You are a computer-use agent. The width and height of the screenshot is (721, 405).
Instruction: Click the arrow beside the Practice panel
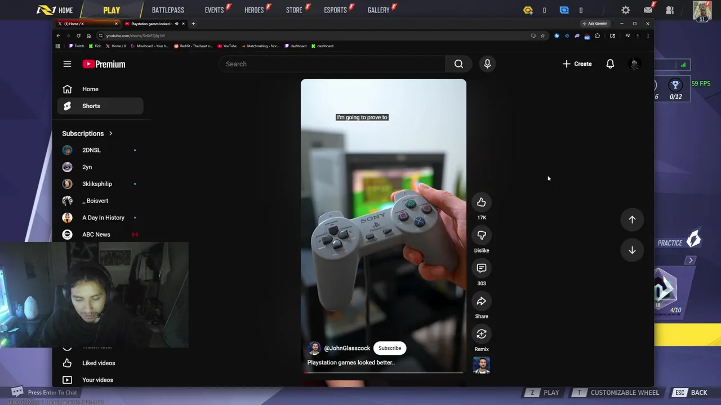(x=691, y=260)
